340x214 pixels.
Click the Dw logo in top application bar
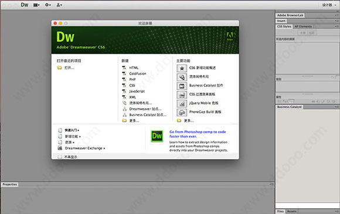pos(24,5)
